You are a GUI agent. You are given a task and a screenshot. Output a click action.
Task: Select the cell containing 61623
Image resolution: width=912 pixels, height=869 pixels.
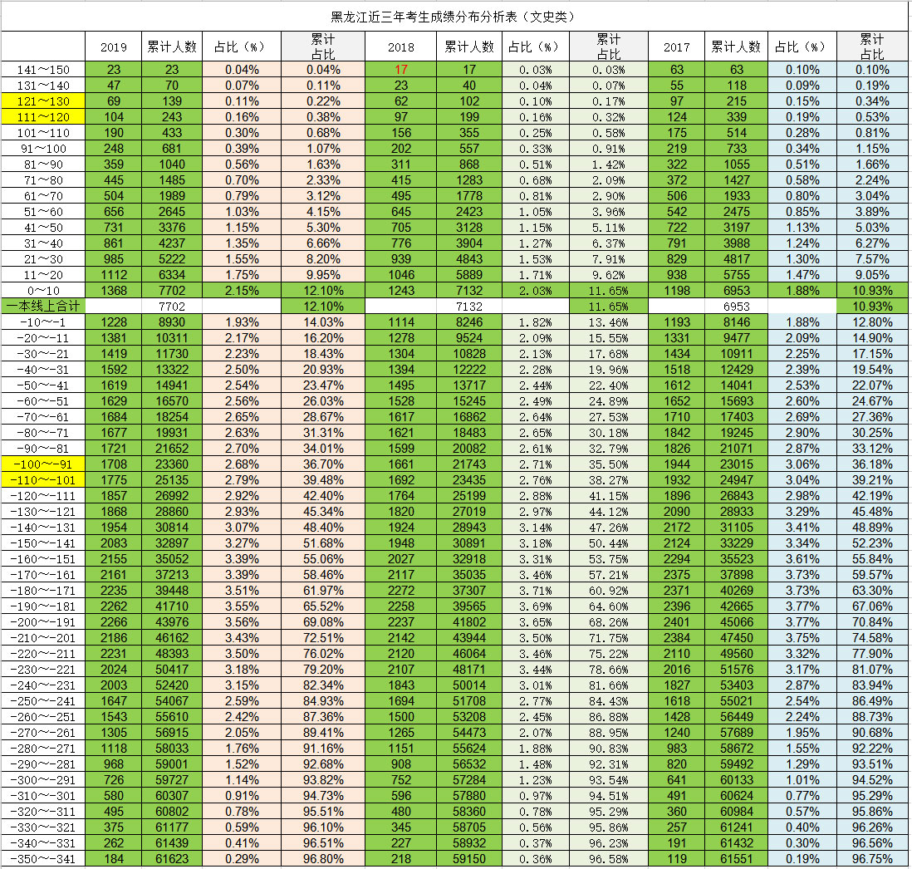[169, 858]
